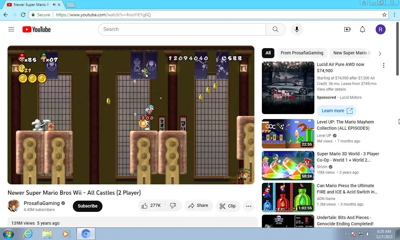Launch Internet Explorer from the taskbar
Image resolution: width=400 pixels, height=240 pixels.
tap(28, 234)
